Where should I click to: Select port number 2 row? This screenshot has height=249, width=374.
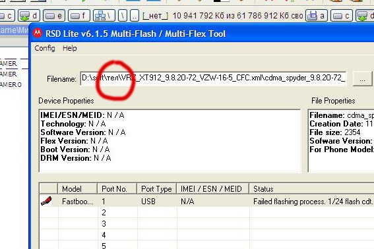[206, 212]
